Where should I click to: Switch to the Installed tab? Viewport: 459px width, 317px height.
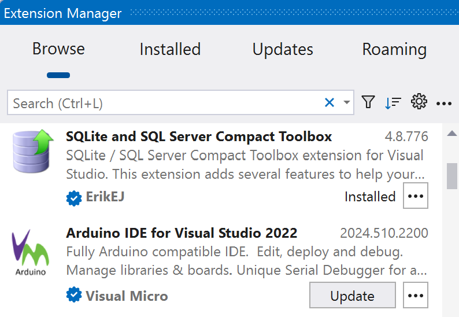click(x=170, y=50)
